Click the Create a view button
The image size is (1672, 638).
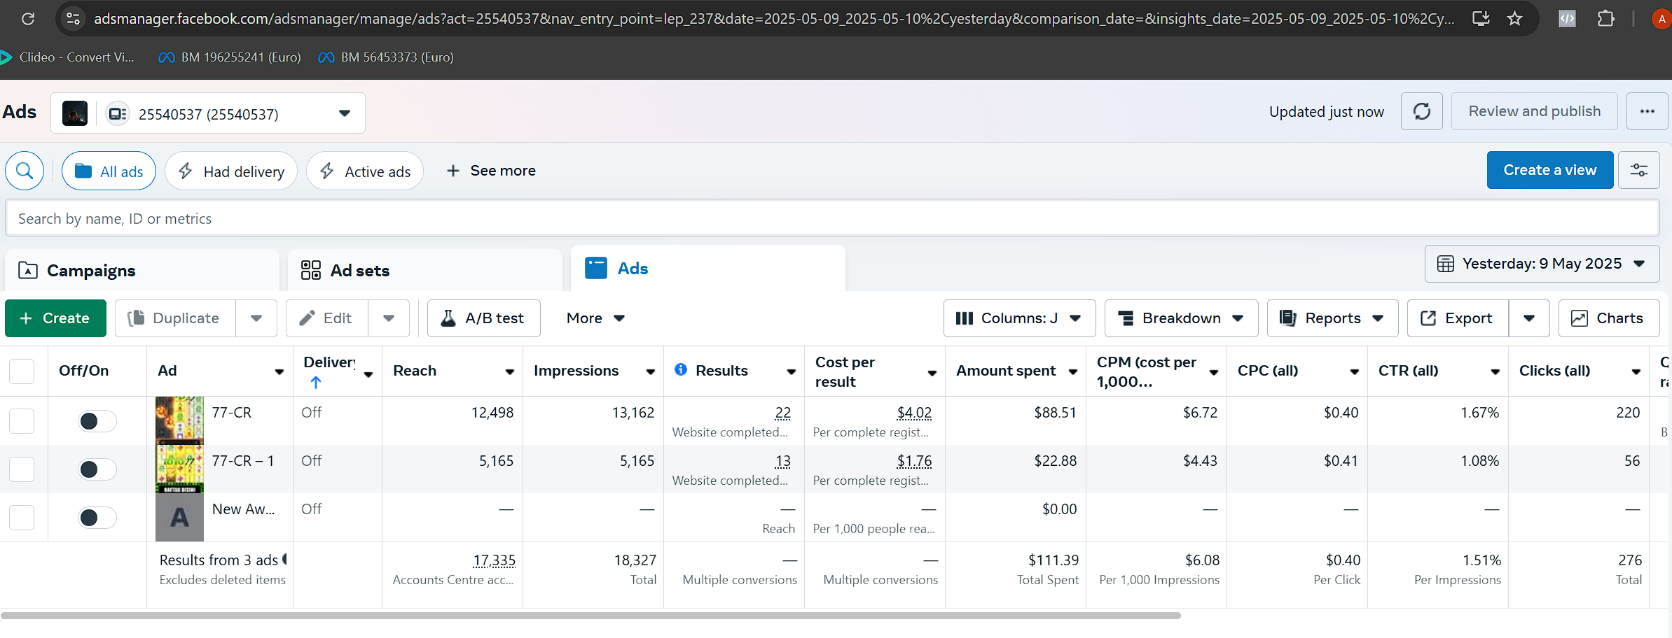coord(1549,170)
